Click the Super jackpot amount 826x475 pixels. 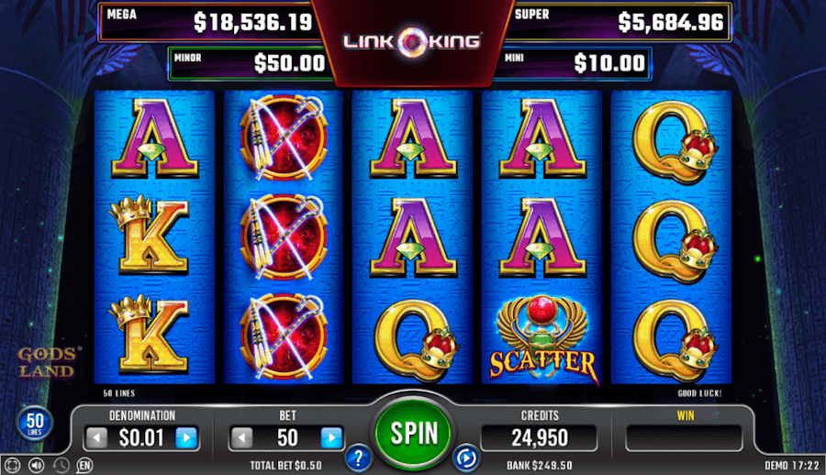tap(671, 22)
